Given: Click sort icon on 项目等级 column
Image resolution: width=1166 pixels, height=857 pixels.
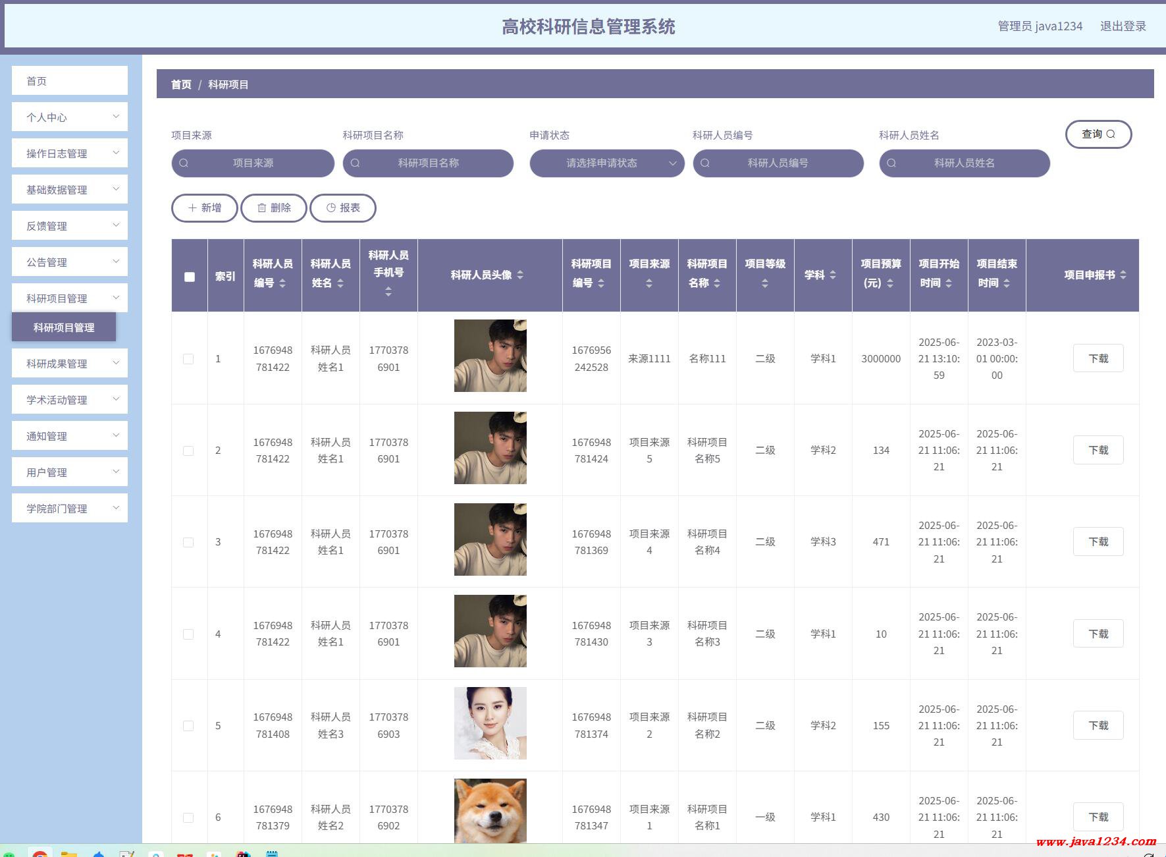Looking at the screenshot, I should coord(765,283).
